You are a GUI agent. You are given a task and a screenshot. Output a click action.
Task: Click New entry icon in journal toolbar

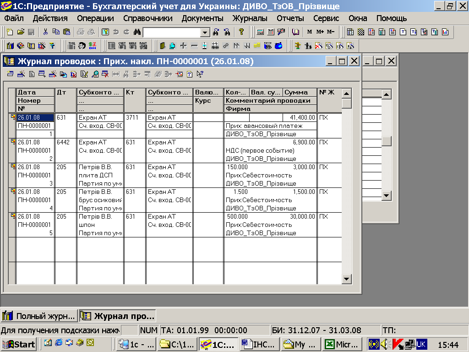click(x=10, y=74)
